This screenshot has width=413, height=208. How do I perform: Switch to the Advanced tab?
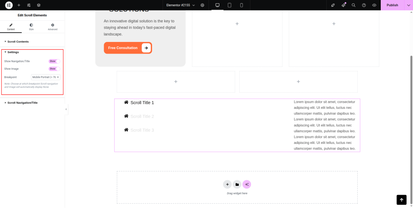[x=52, y=27]
